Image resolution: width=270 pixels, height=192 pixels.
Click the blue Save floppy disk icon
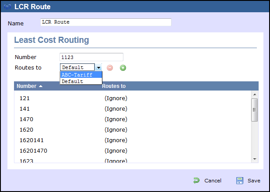[x=240, y=181]
